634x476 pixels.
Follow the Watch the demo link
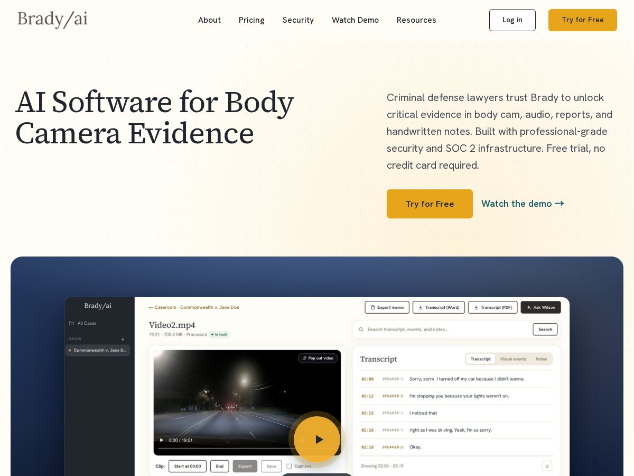pos(523,204)
